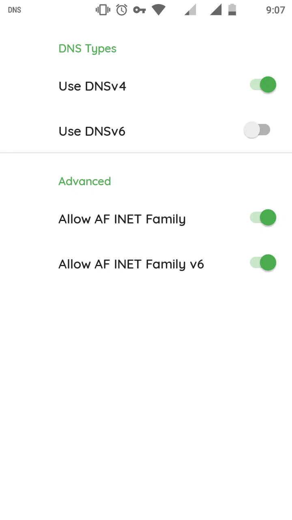Click the Advanced section header
This screenshot has width=292, height=520.
pos(85,181)
